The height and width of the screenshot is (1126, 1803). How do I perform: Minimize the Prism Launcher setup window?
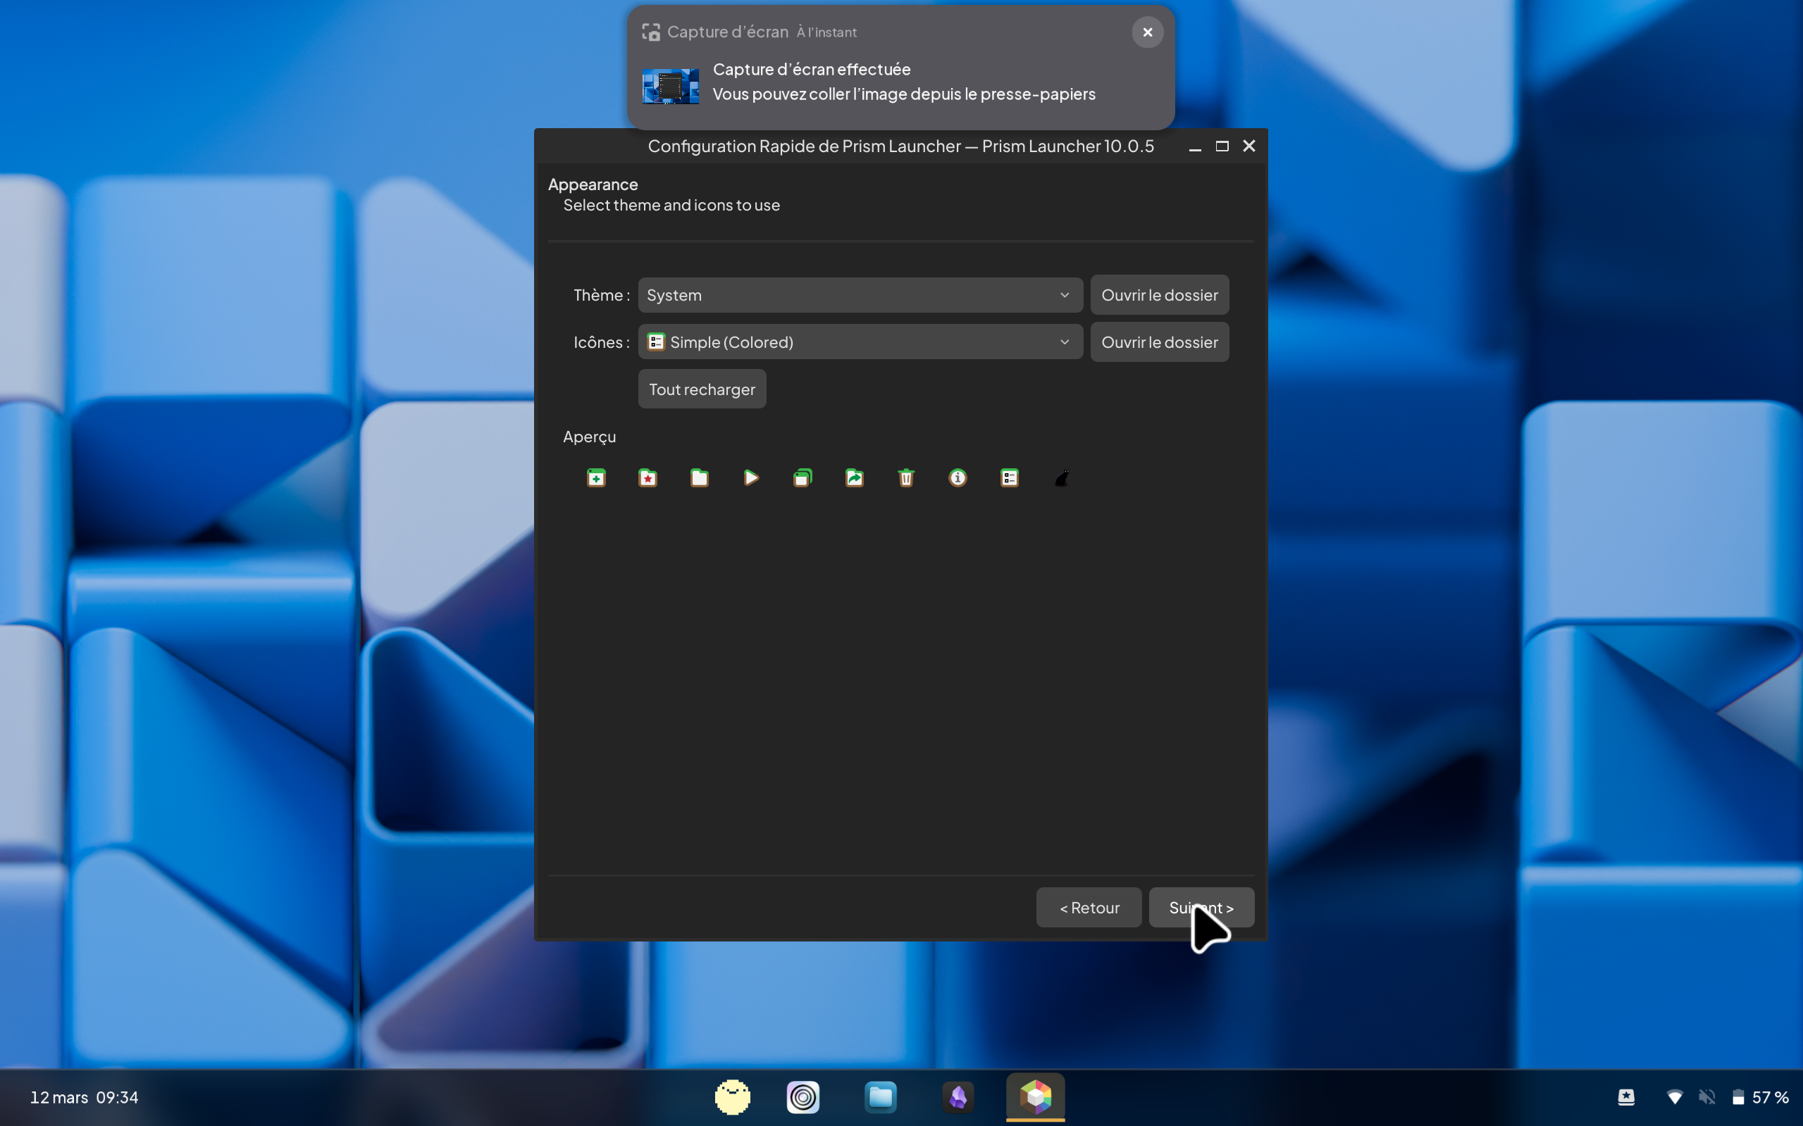(x=1195, y=146)
